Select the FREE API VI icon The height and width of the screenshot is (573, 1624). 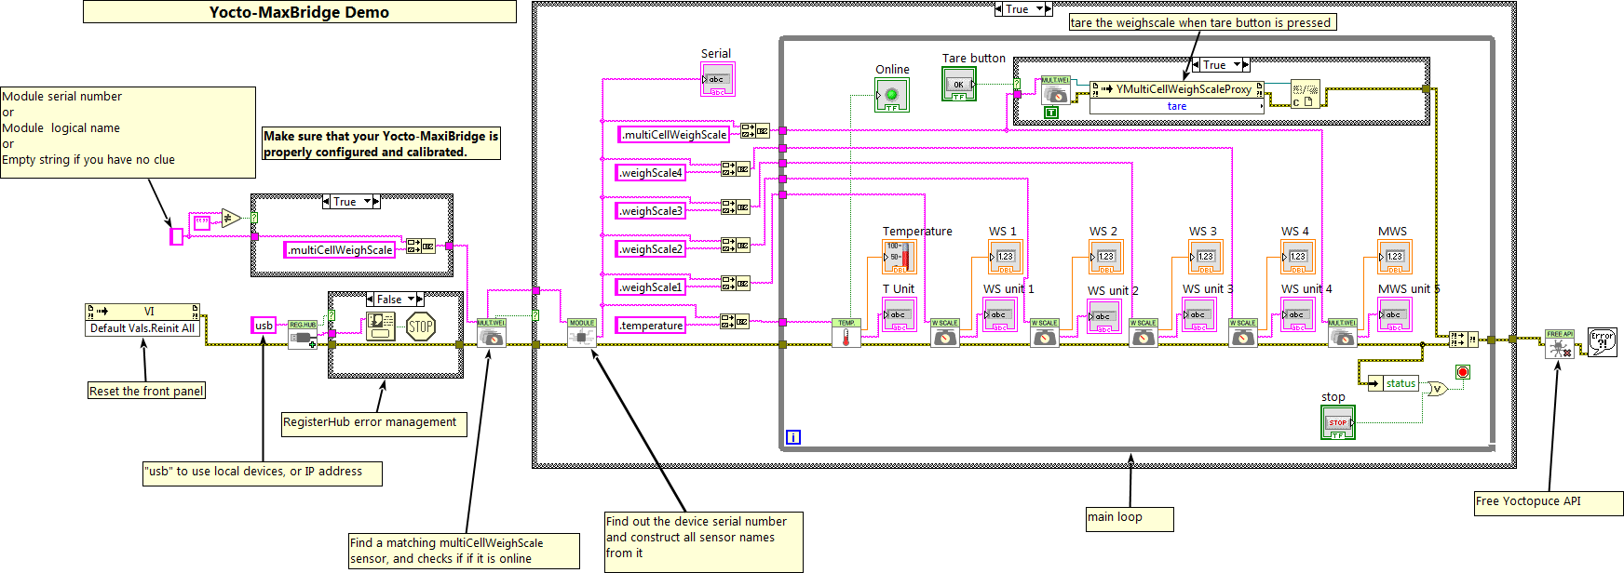(x=1560, y=344)
